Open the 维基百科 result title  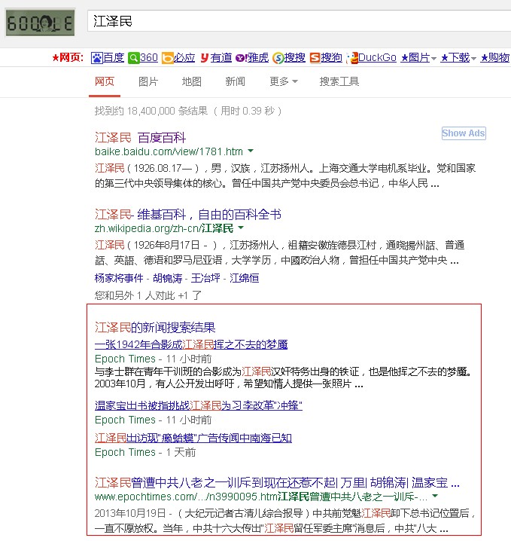(188, 215)
